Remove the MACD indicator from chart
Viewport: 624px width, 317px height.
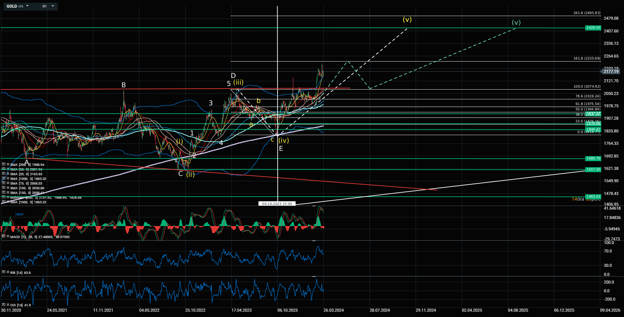[8, 237]
